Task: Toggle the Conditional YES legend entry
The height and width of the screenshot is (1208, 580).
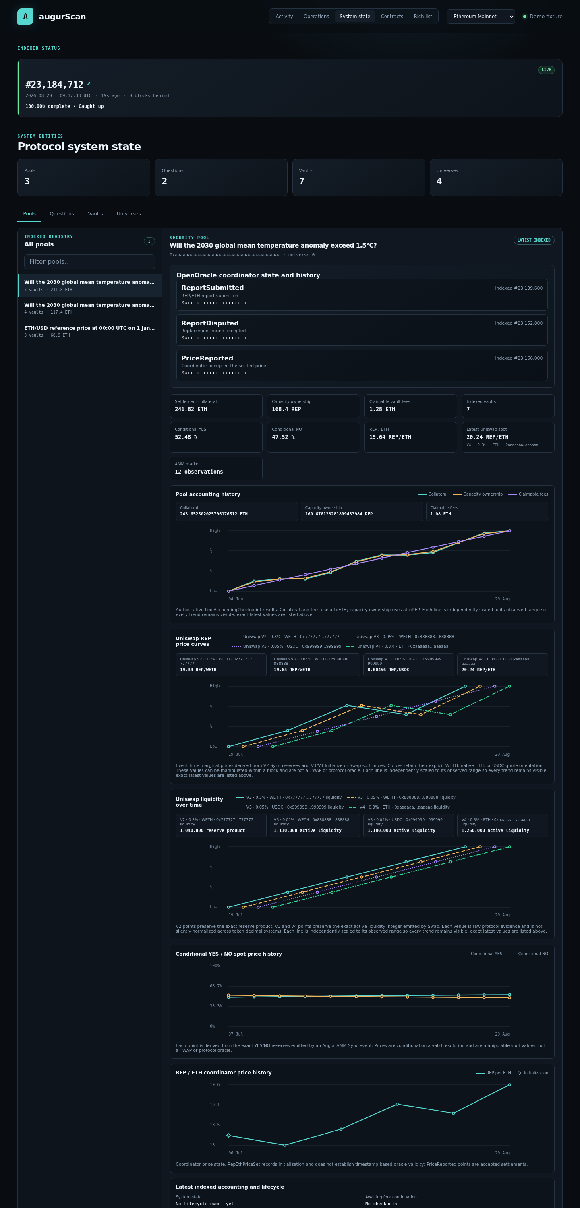Action: pyautogui.click(x=481, y=954)
